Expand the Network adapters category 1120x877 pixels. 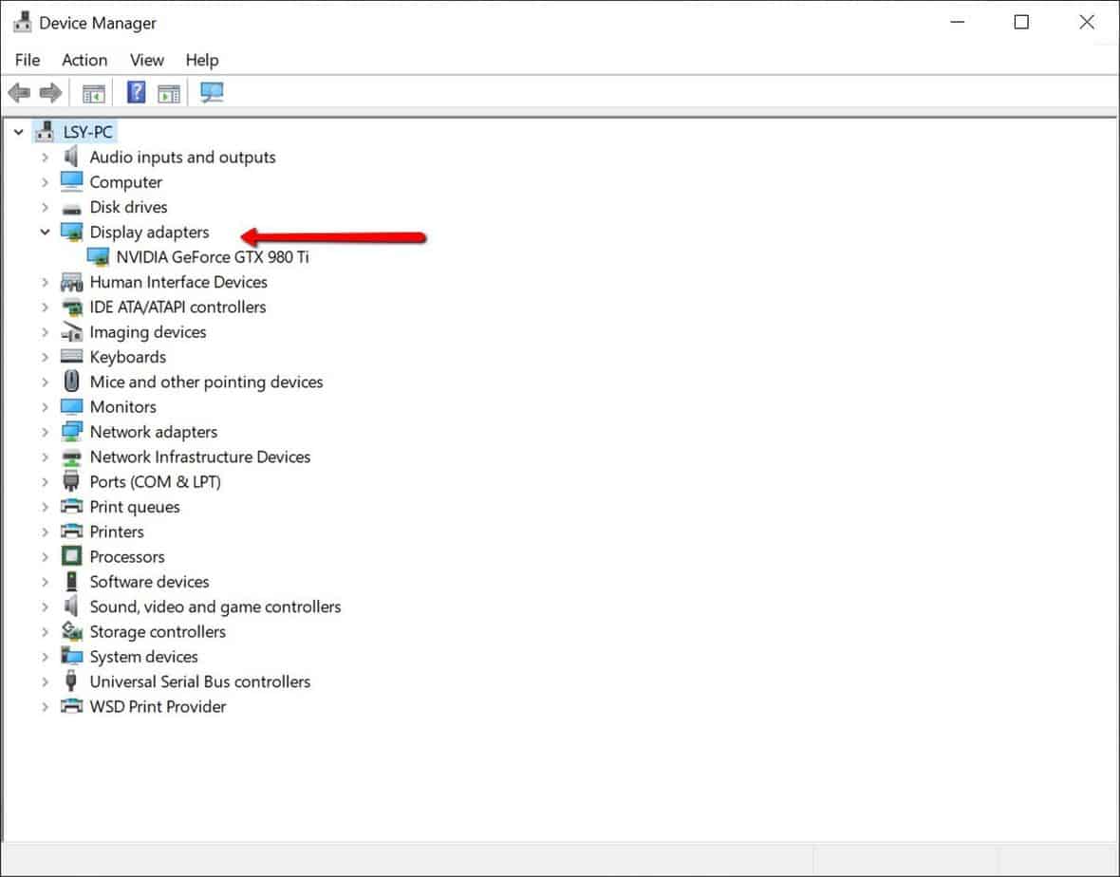(45, 432)
